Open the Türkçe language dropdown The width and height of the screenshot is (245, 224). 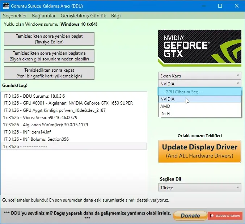coord(200,187)
